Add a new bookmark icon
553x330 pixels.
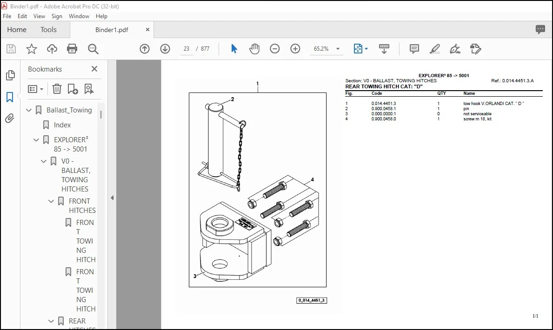click(x=73, y=89)
